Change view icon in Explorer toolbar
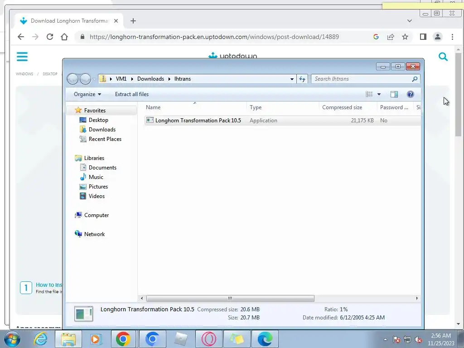Screen dimensions: 464x348 click(369, 94)
